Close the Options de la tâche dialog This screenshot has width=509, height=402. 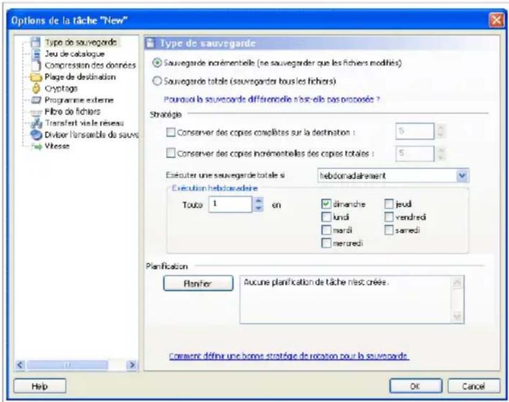(x=496, y=20)
